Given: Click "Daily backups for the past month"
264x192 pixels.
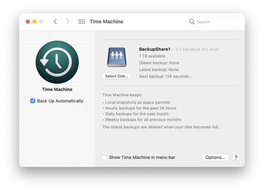Looking at the screenshot, I should click(137, 114).
